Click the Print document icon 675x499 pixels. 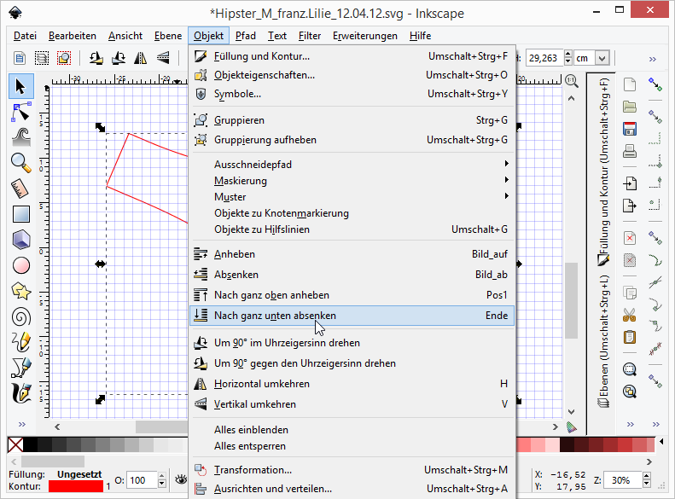(630, 152)
